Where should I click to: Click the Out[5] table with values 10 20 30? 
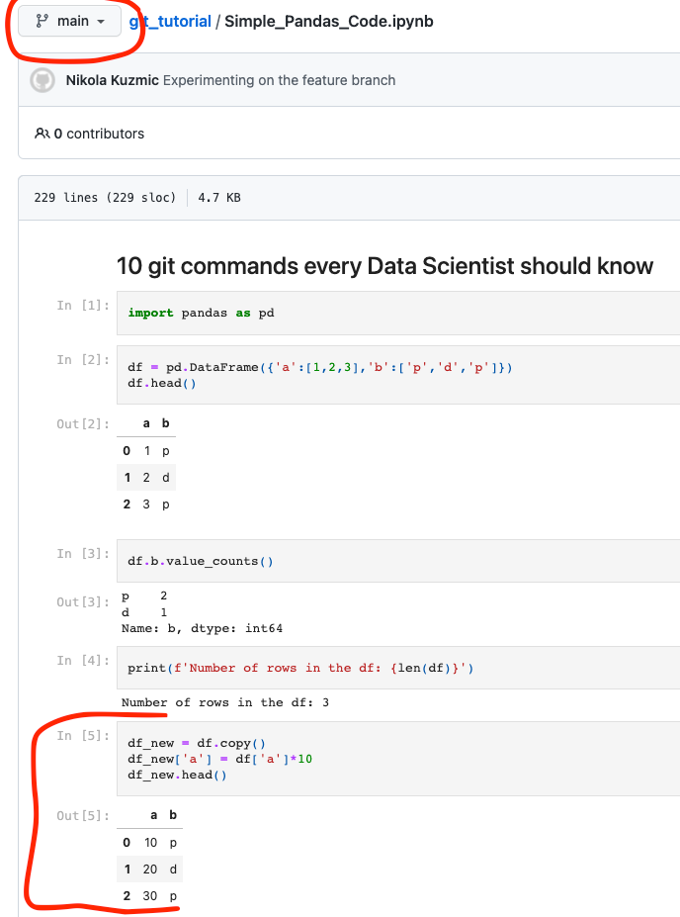(149, 855)
